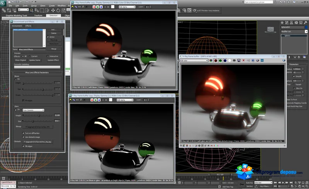Enable the Bloom On checkbox
The width and height of the screenshot is (309, 189).
coord(15,79)
